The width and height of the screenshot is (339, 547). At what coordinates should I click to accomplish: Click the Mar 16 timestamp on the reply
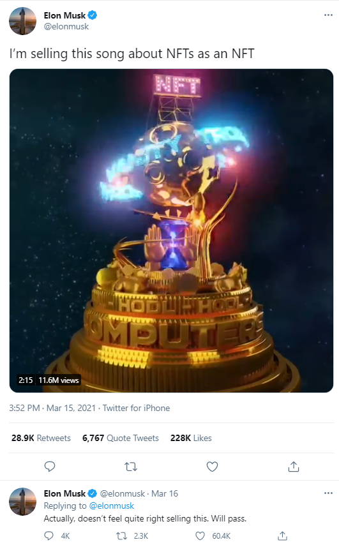(x=164, y=493)
